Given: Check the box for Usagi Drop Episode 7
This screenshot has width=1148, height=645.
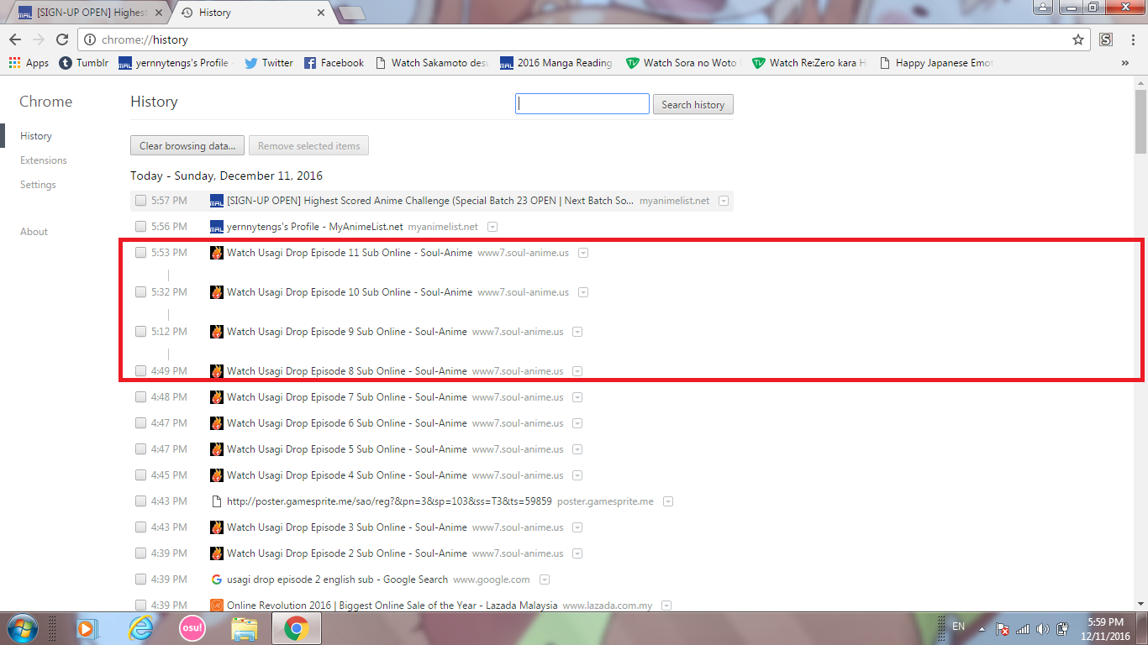Looking at the screenshot, I should point(140,397).
